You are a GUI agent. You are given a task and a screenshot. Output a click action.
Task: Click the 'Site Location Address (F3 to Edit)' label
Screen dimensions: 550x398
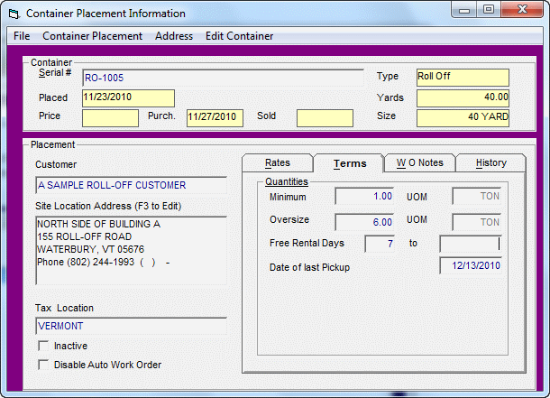[x=108, y=206]
